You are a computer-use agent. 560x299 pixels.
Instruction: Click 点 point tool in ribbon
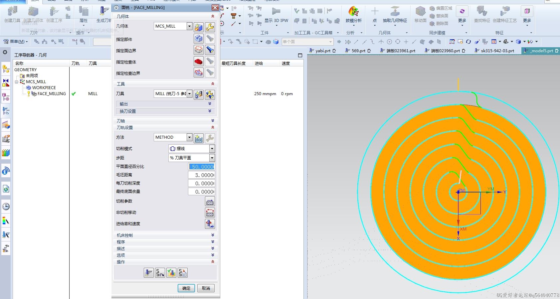375,15
